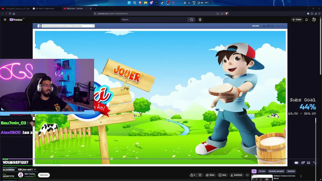Open options menu for MrBeast Crashout video
Image resolution: width=322 pixels, height=181 pixels.
[x=301, y=176]
